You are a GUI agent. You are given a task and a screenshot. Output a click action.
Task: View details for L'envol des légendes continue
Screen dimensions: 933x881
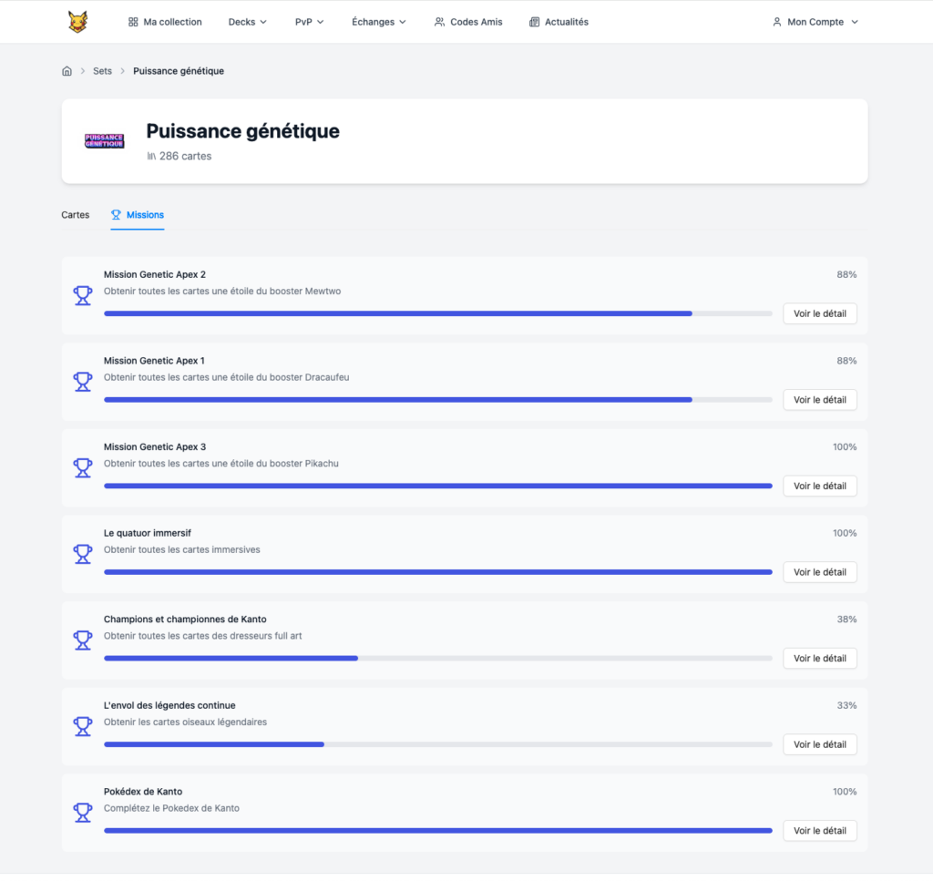pyautogui.click(x=820, y=744)
